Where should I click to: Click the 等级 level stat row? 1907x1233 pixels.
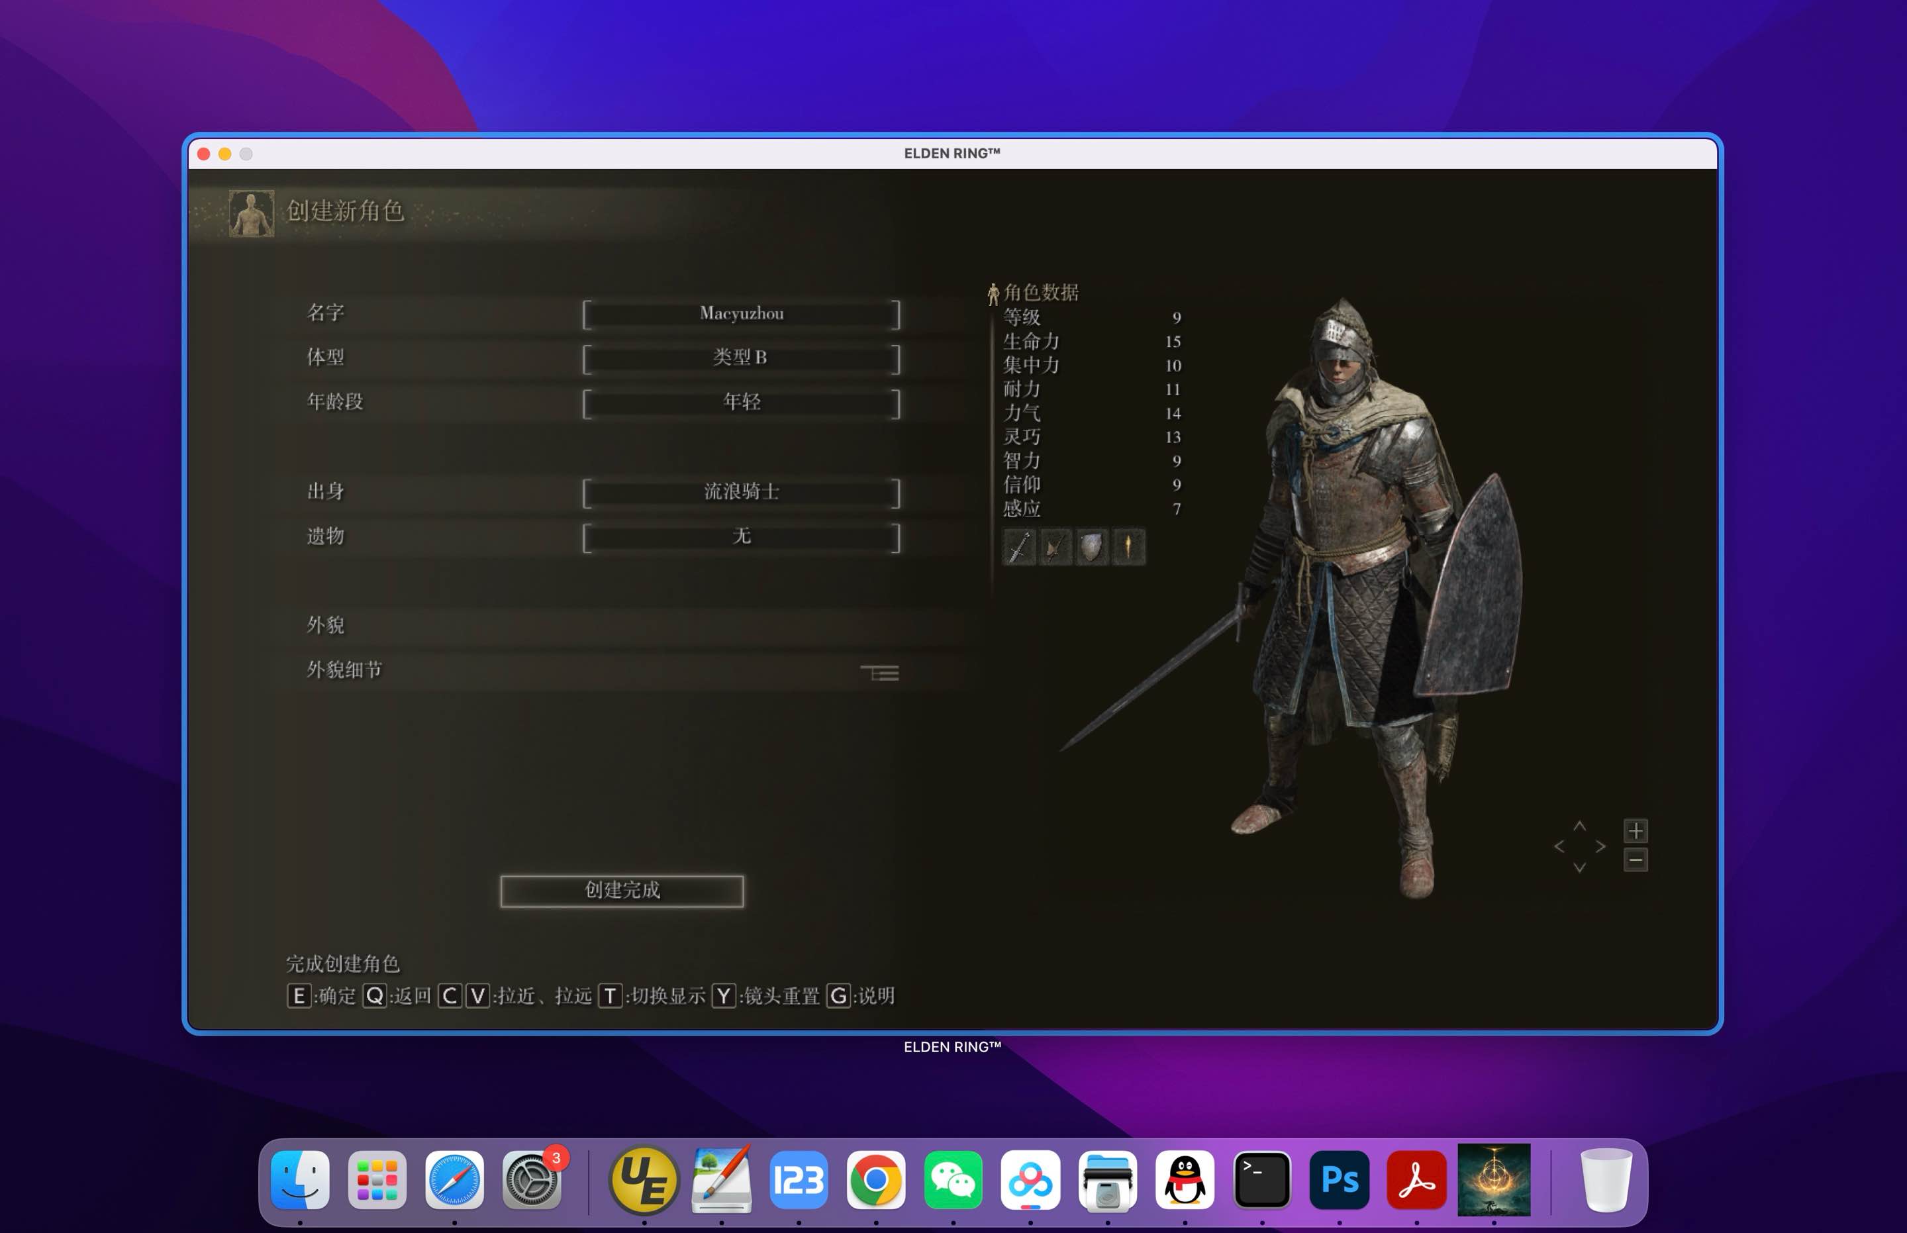click(1093, 318)
